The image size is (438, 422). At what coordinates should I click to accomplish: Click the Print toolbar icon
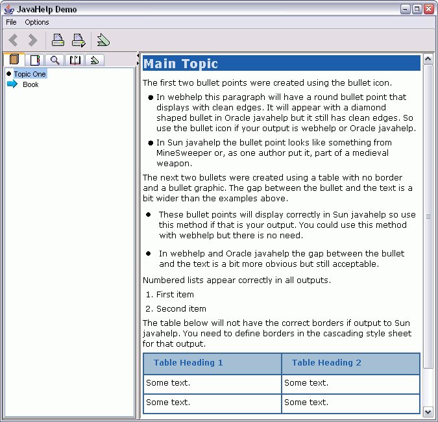(58, 40)
